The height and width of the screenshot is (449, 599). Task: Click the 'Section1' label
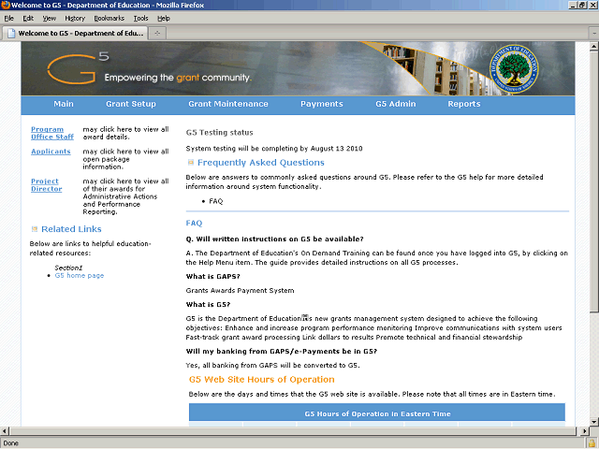68,268
